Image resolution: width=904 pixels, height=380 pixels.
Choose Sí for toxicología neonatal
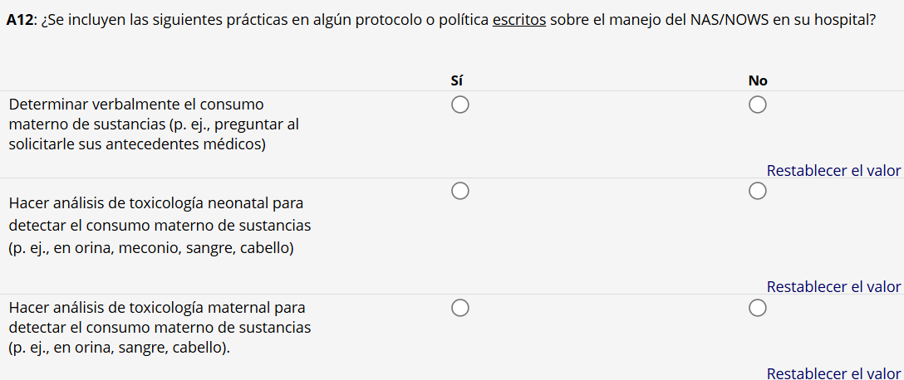460,192
